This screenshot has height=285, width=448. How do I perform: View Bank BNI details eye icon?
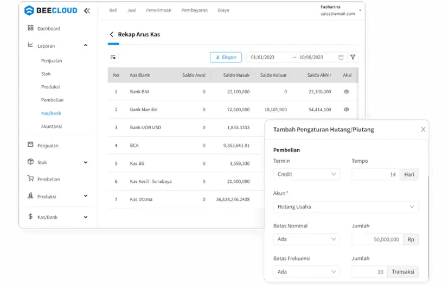click(x=346, y=92)
